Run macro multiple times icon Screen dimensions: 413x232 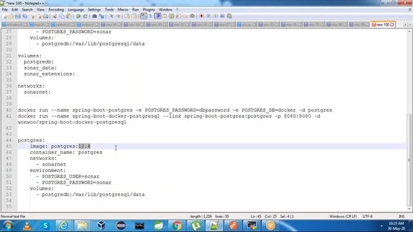point(222,16)
